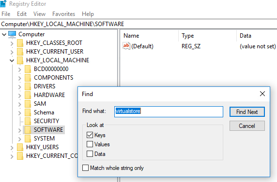Open the Edit menu
The image size is (277, 182).
[x=22, y=14]
